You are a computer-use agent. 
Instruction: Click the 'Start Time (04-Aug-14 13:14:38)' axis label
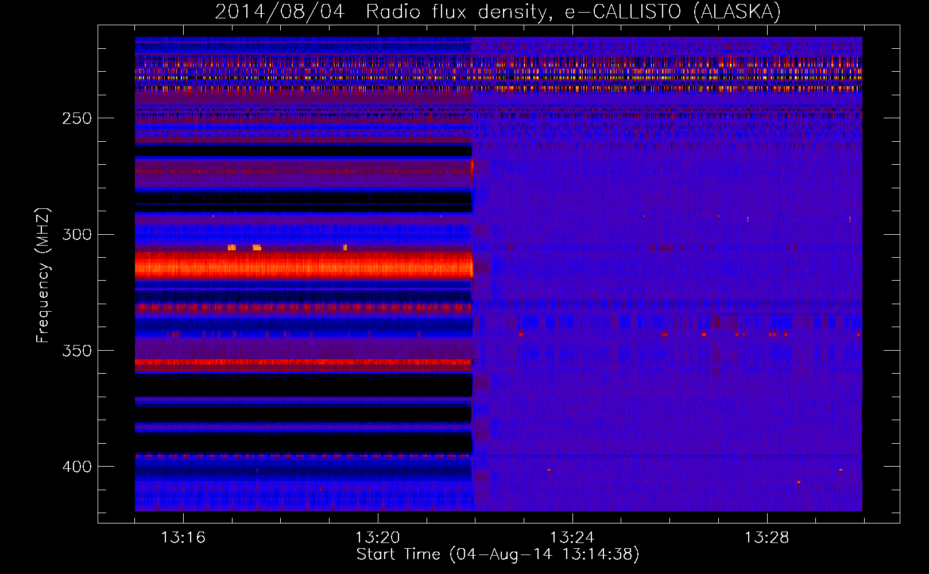coord(498,554)
